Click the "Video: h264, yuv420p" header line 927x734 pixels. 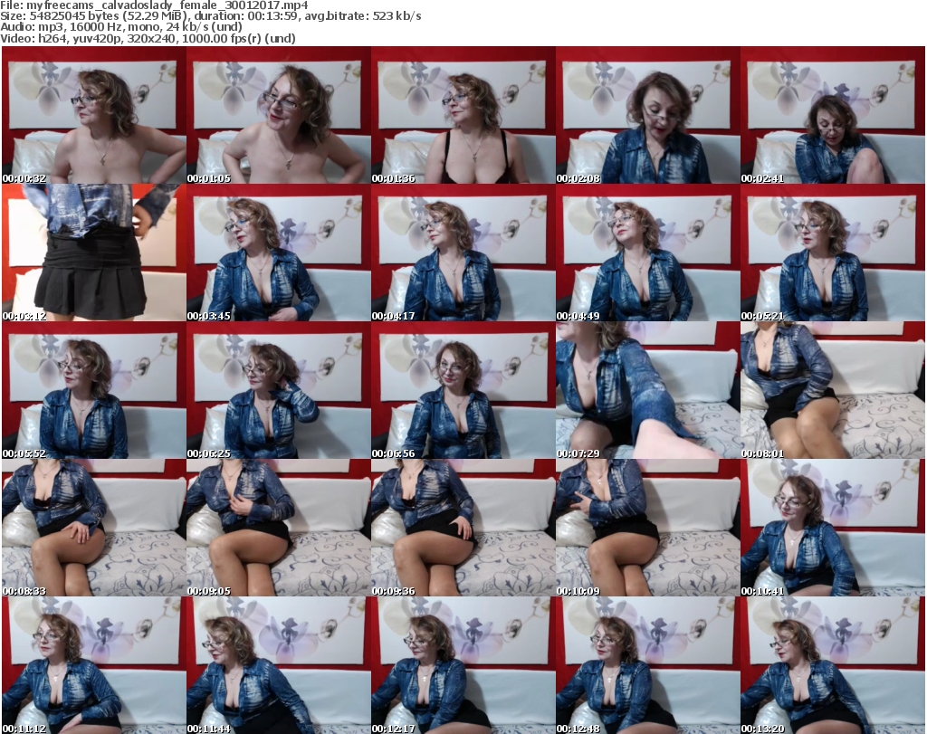148,38
